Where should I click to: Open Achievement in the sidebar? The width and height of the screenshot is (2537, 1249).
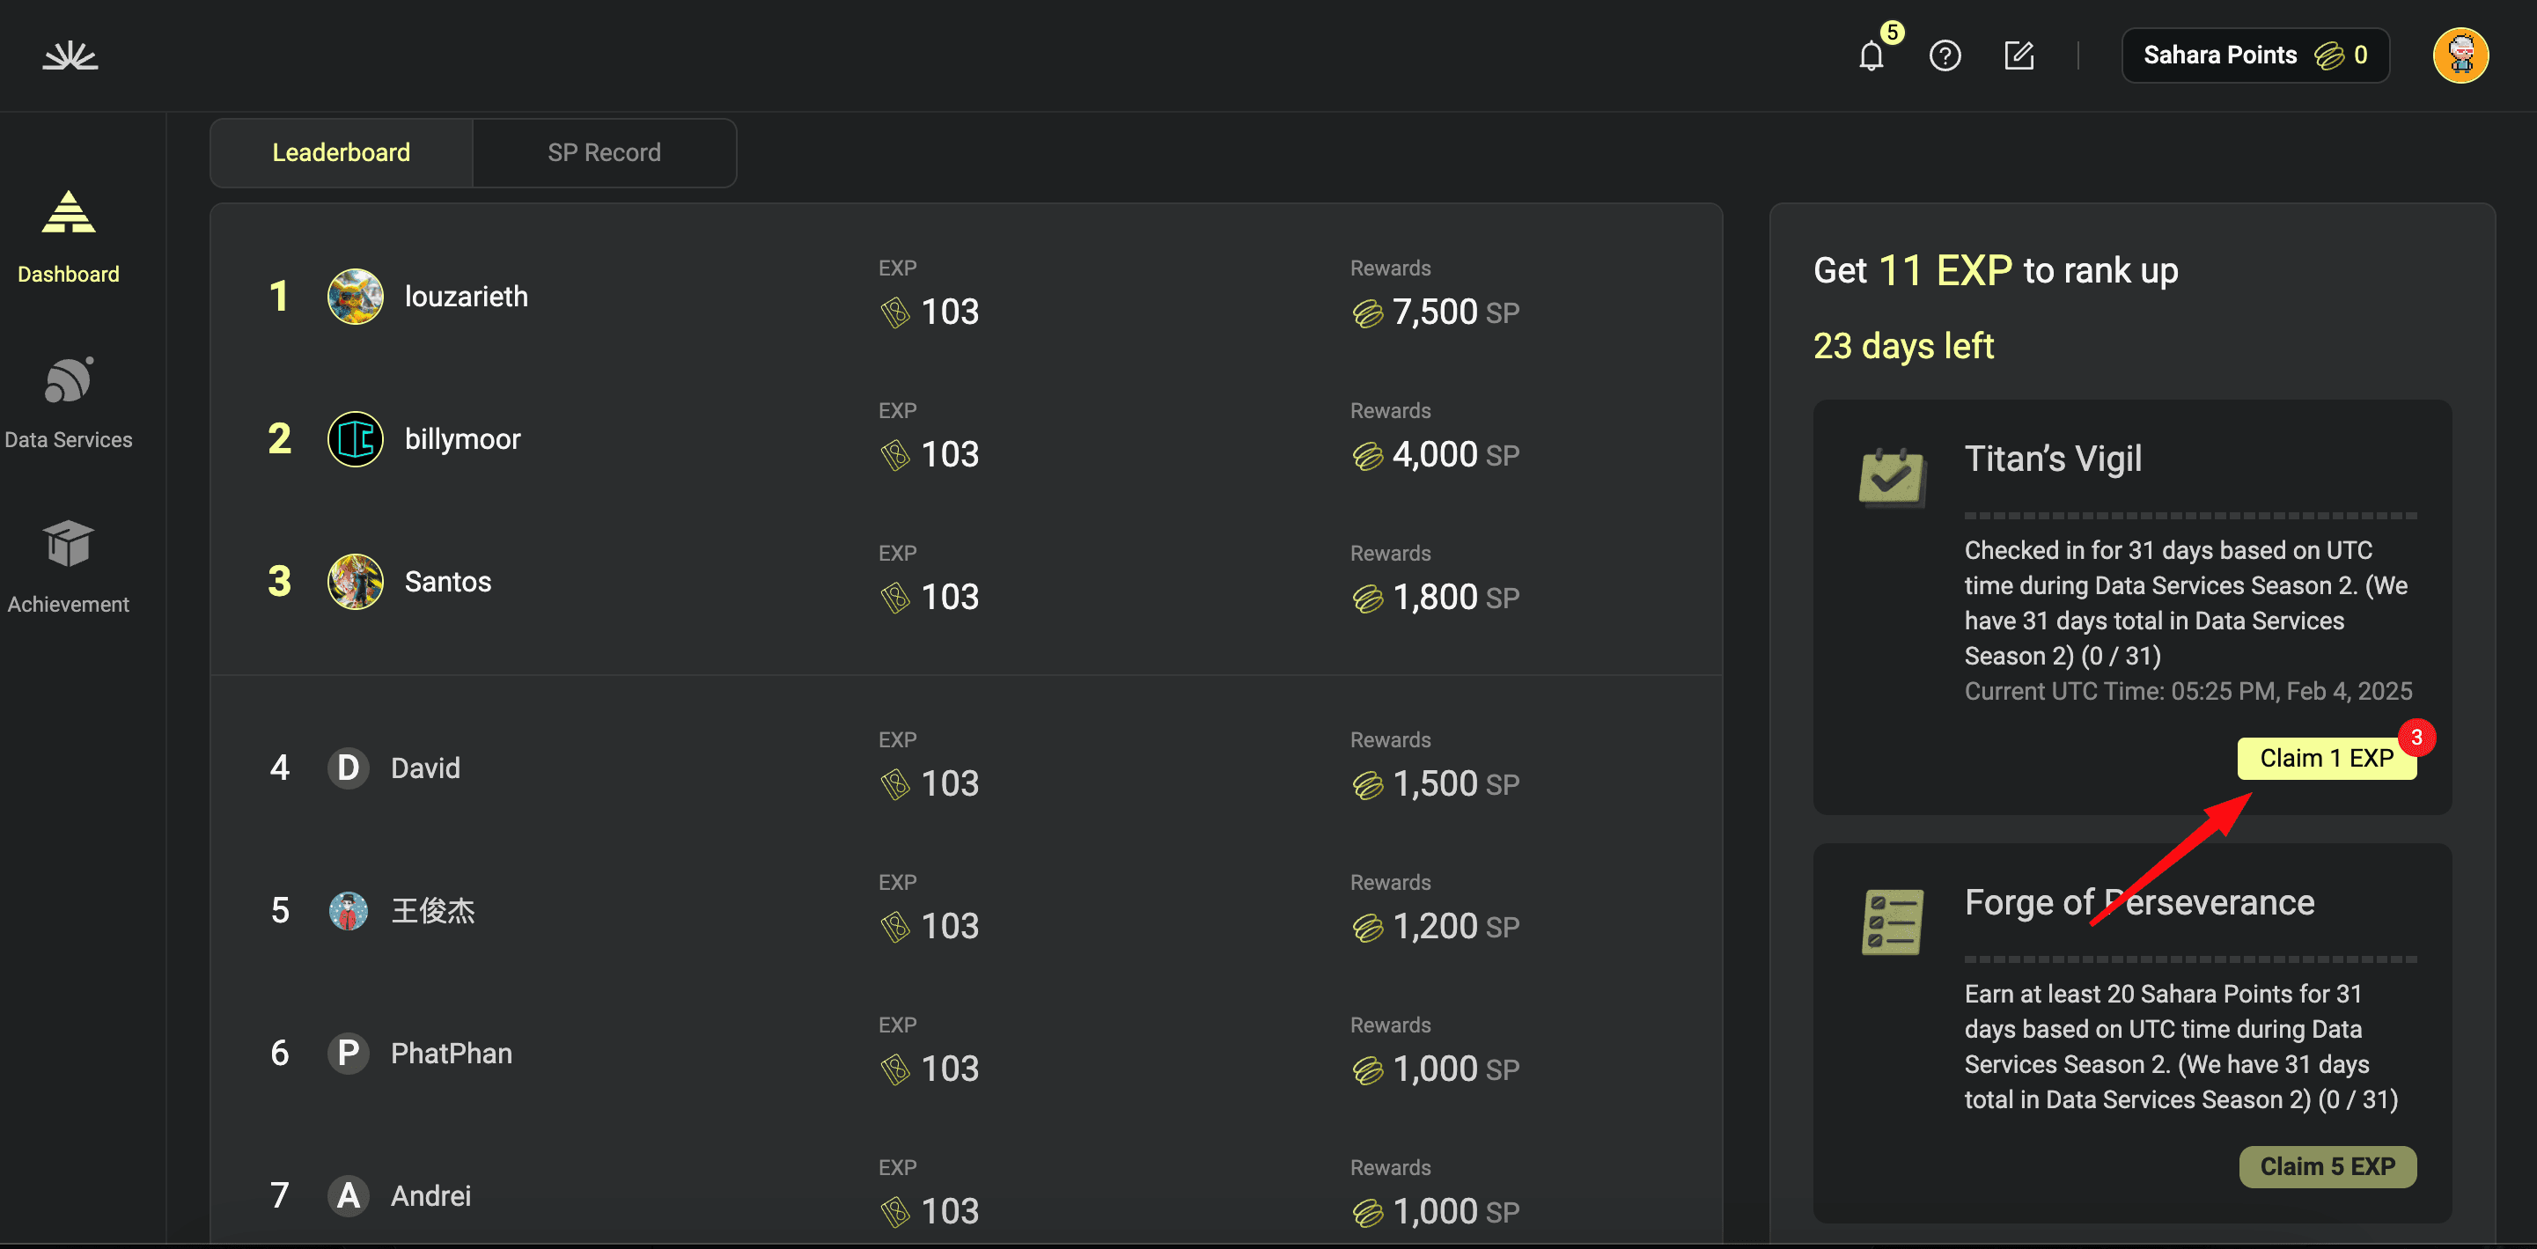click(x=68, y=568)
